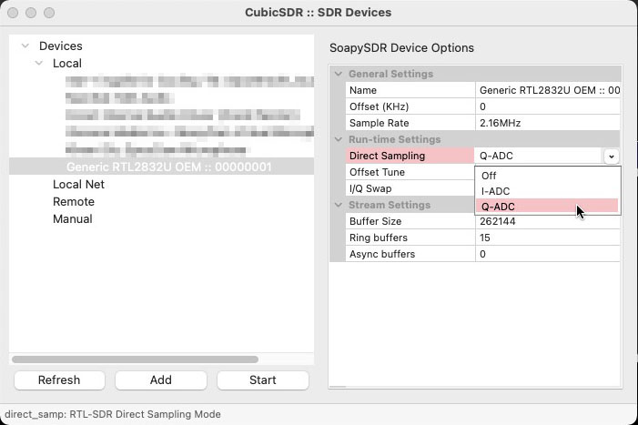Click the Start button

point(263,379)
